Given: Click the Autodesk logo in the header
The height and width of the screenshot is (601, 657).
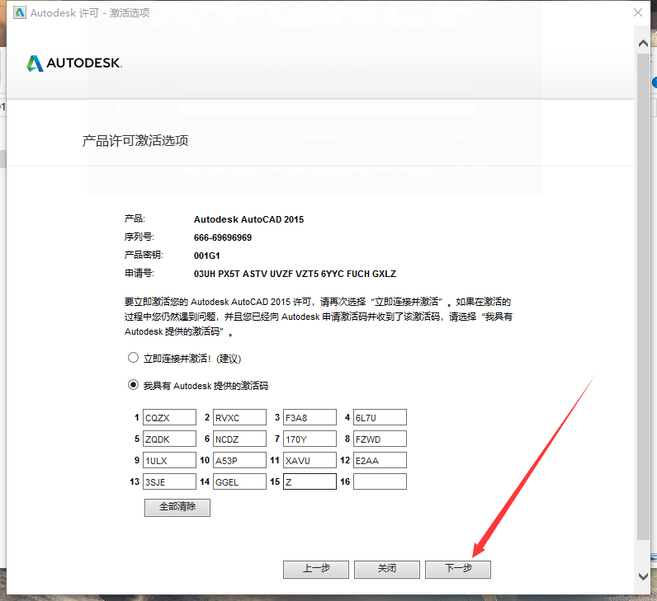Looking at the screenshot, I should coord(74,63).
